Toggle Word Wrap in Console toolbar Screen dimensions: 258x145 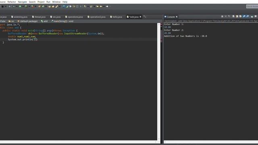(240, 16)
